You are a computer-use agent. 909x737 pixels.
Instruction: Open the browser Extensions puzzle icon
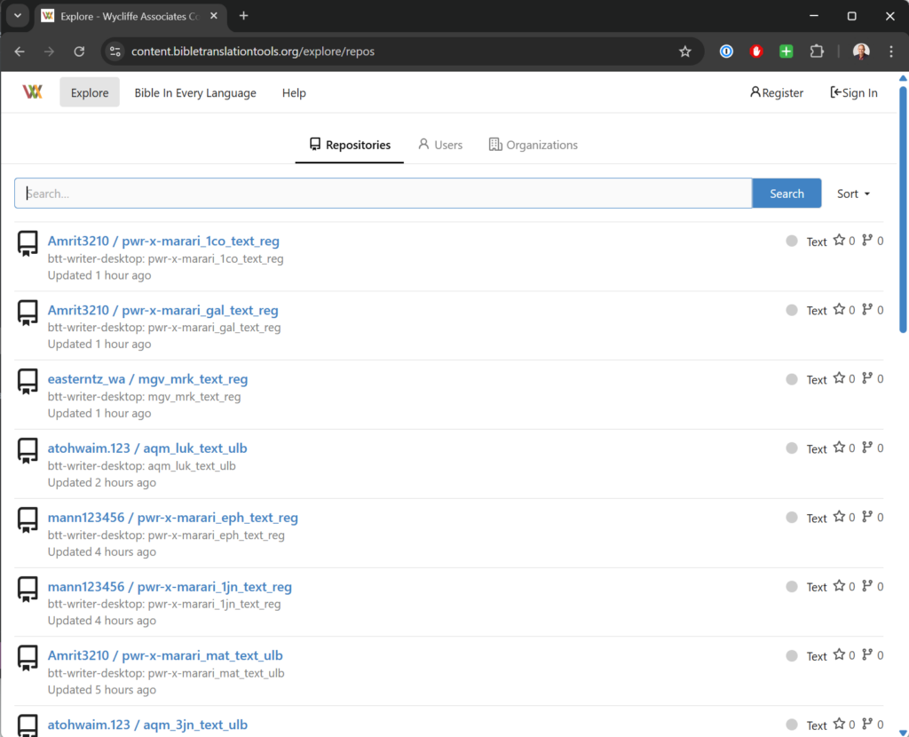(x=817, y=52)
